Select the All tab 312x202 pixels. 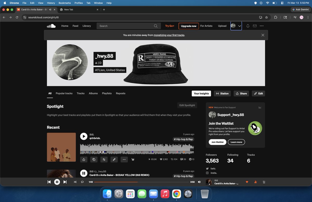[x=50, y=93]
